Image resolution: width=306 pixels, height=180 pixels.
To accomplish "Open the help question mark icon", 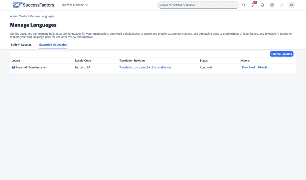I will [272, 5].
